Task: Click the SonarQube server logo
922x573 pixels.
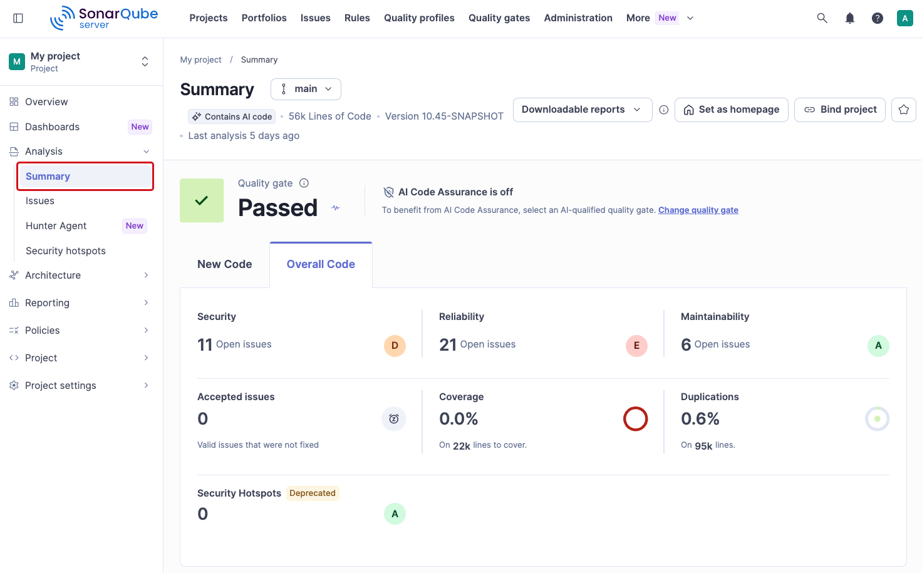Action: [104, 18]
